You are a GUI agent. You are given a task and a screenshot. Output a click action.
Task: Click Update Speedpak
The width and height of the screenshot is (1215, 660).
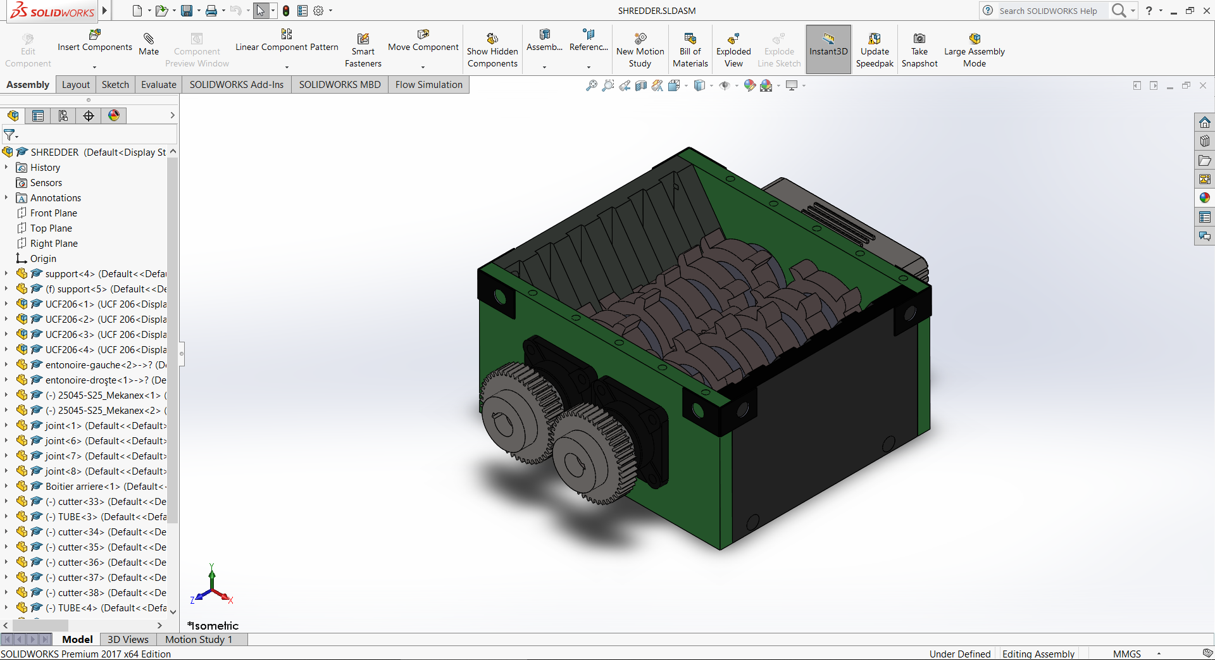click(x=875, y=50)
